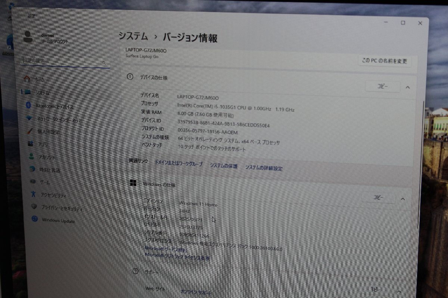Select the プロセッサ value Intel Core i5-1035G1
The height and width of the screenshot is (298, 448).
pos(236,107)
